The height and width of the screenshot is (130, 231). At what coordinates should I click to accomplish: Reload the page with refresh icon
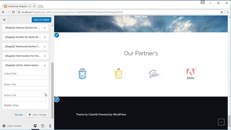(13, 12)
